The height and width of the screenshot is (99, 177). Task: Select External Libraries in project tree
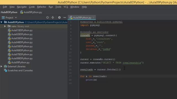point(17,67)
